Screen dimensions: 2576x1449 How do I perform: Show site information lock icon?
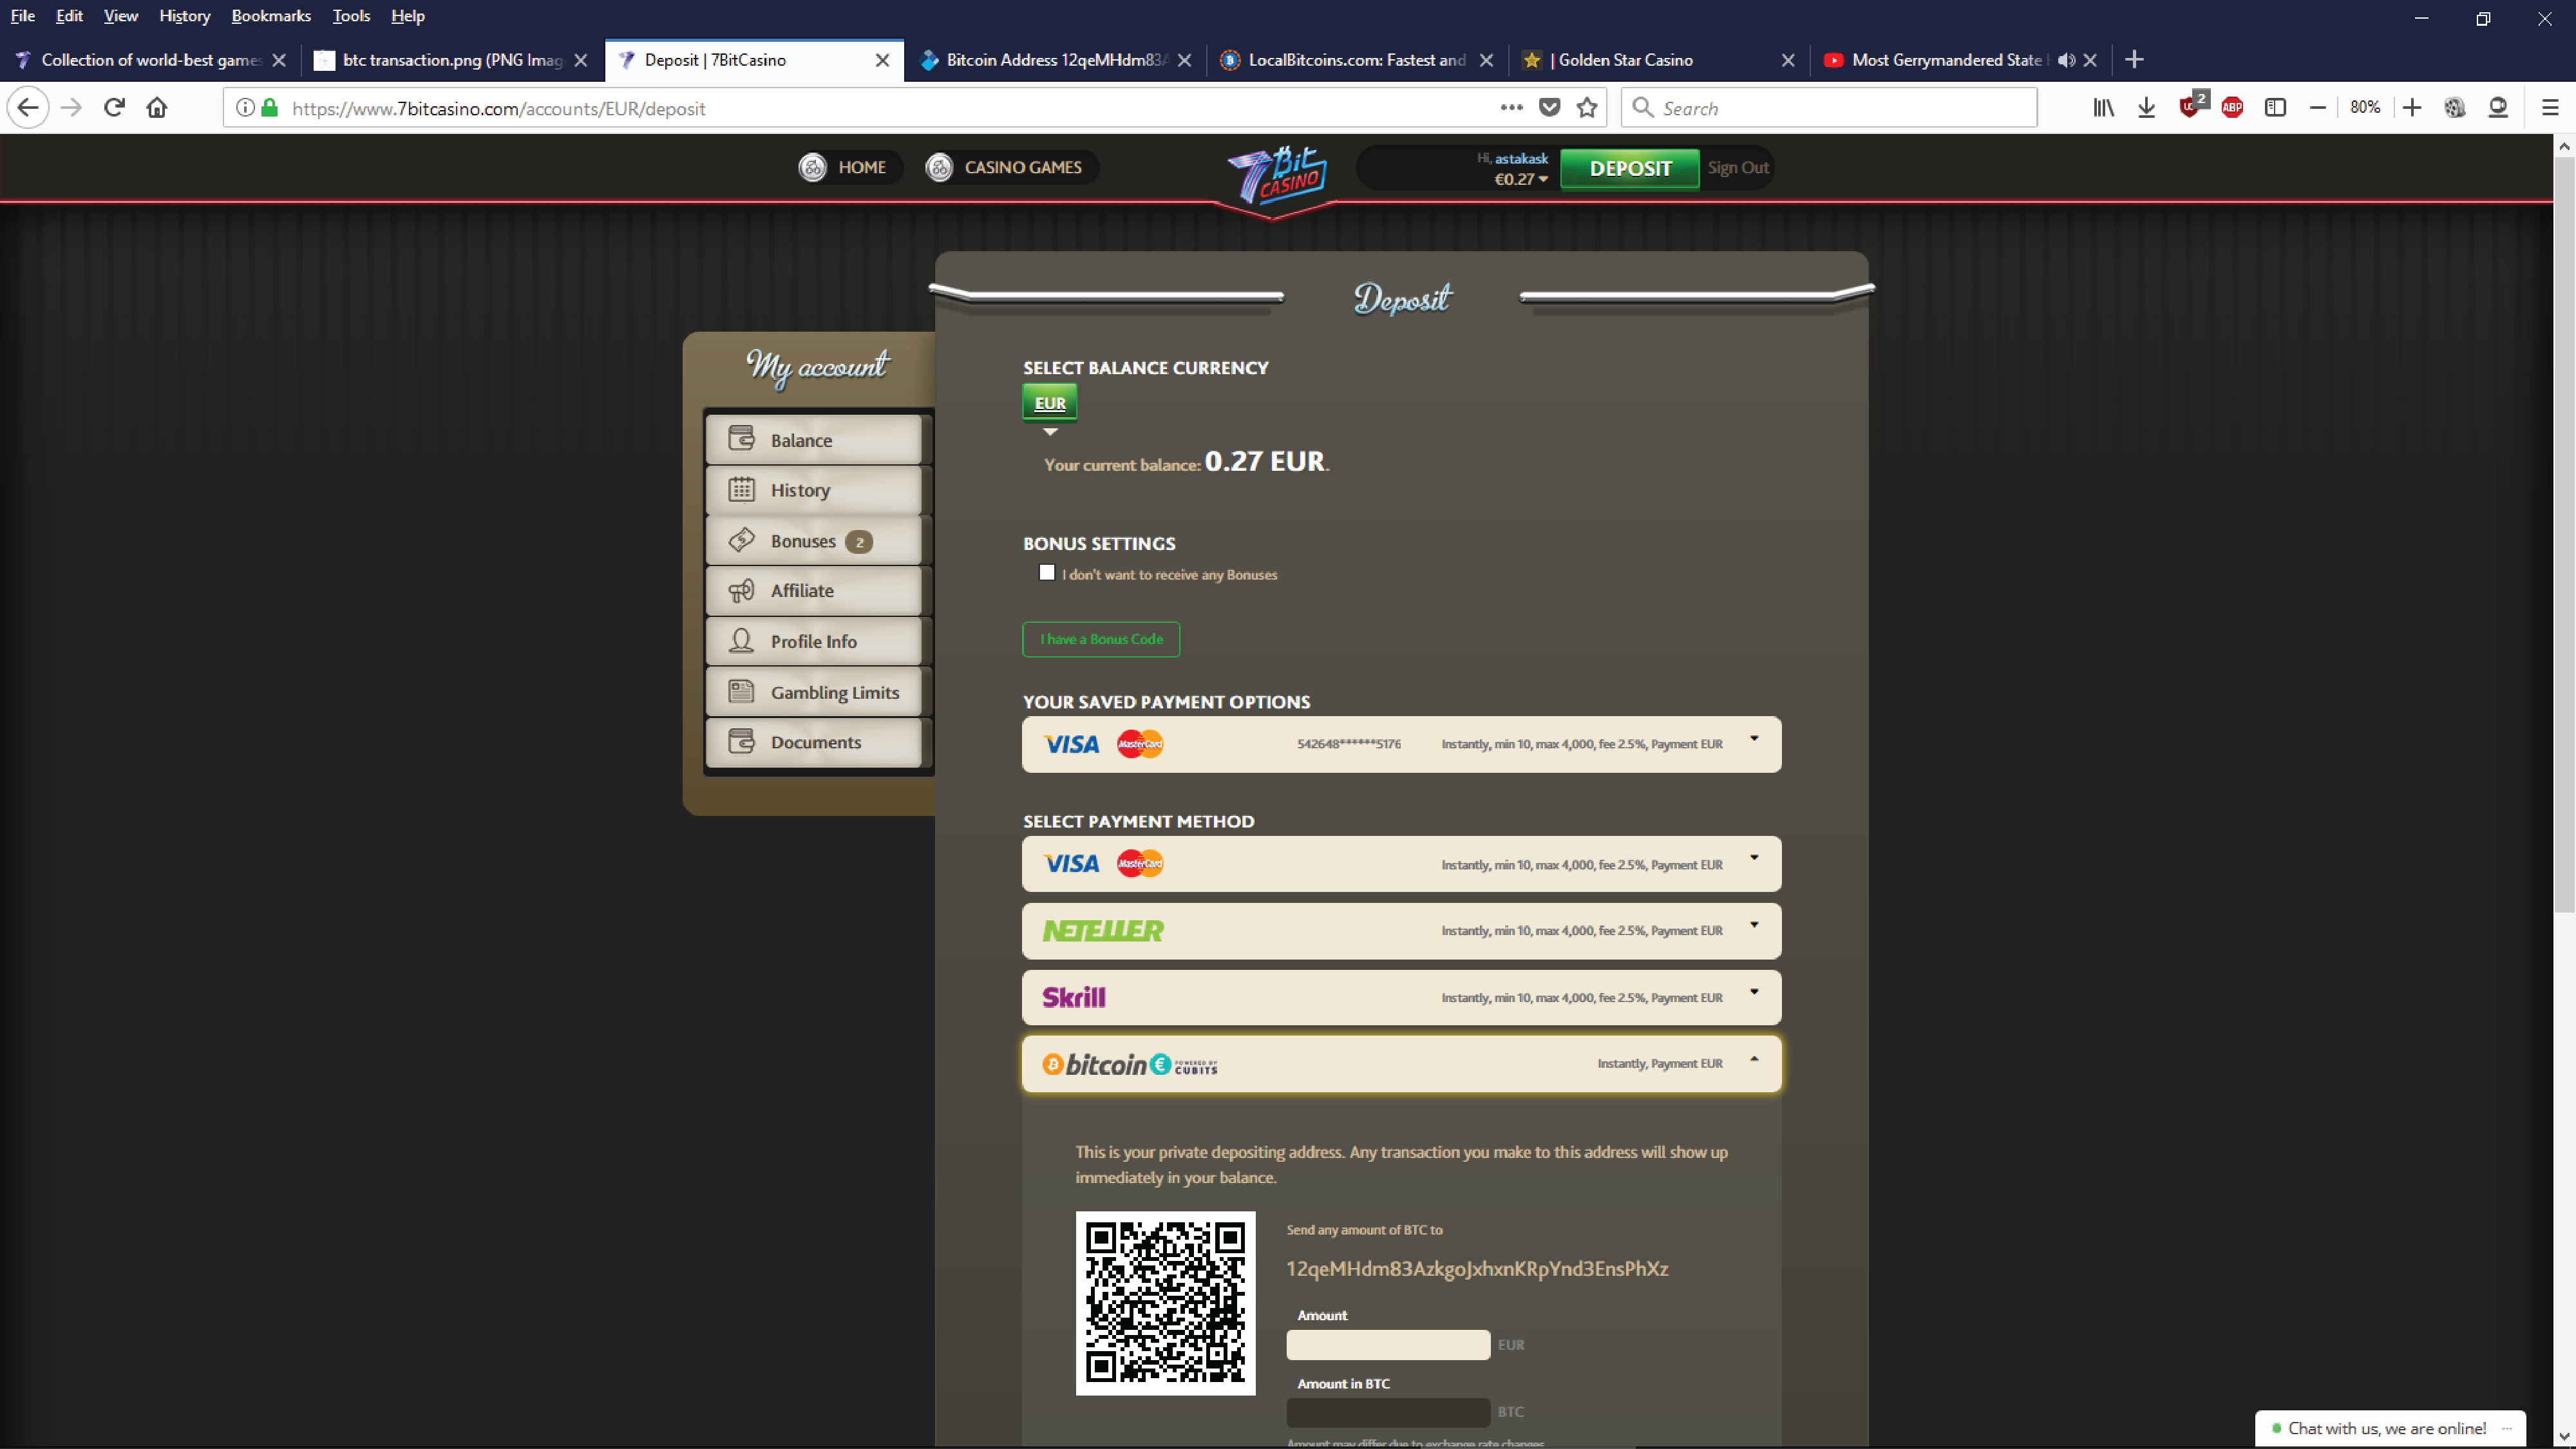[269, 108]
